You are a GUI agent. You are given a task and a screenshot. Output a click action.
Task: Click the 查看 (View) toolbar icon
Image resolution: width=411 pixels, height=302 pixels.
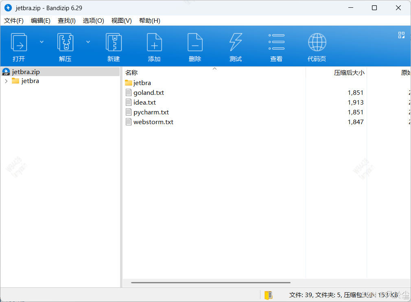coord(276,42)
